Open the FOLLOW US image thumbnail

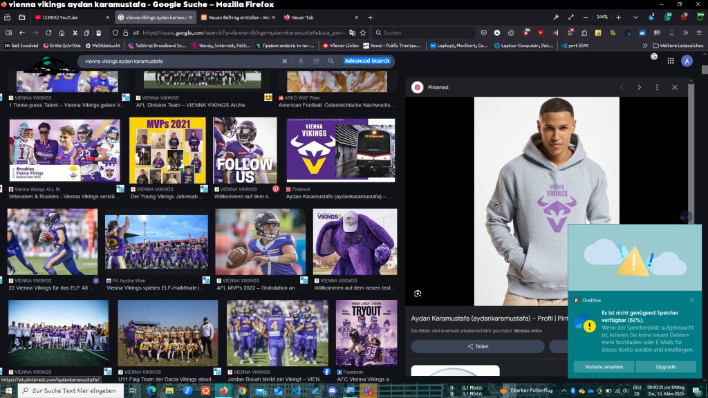[245, 150]
